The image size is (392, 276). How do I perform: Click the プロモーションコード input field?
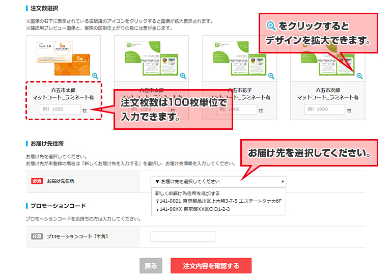(183, 236)
